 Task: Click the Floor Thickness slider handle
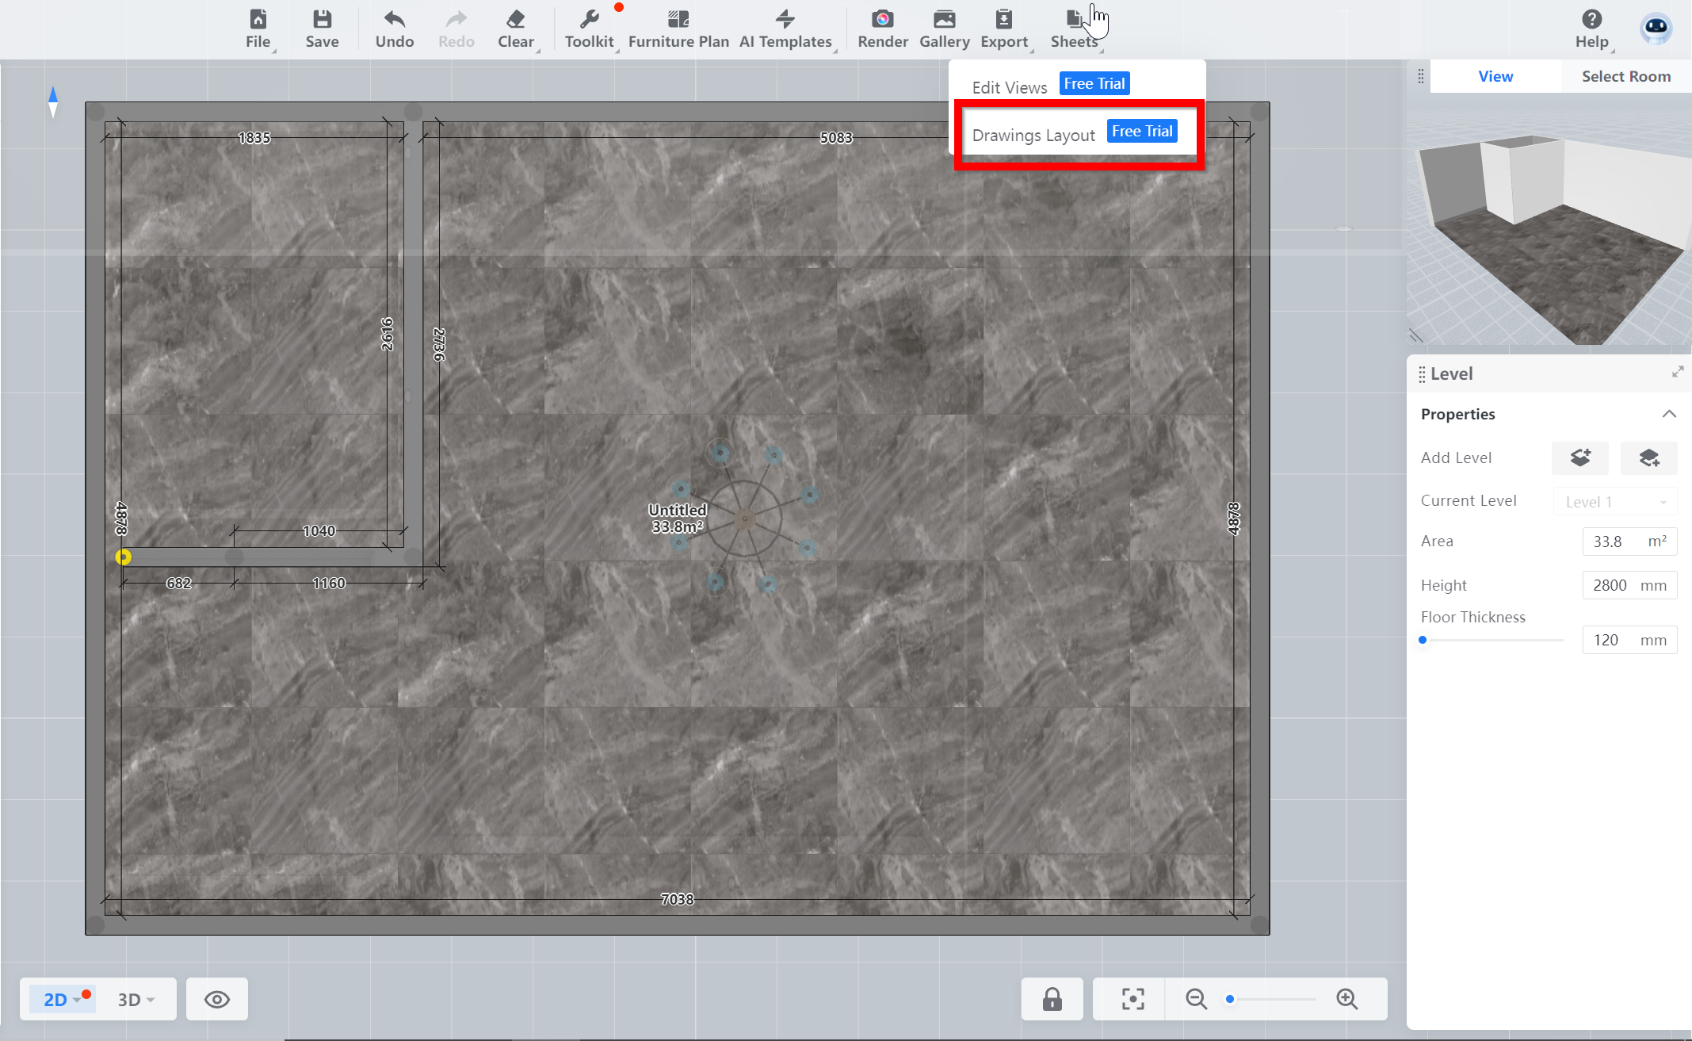click(1423, 640)
